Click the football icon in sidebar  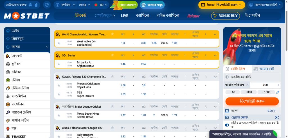pyautogui.click(x=8, y=64)
